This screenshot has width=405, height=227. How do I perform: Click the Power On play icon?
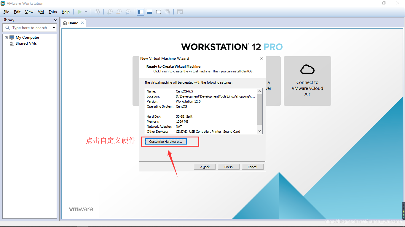coord(79,12)
